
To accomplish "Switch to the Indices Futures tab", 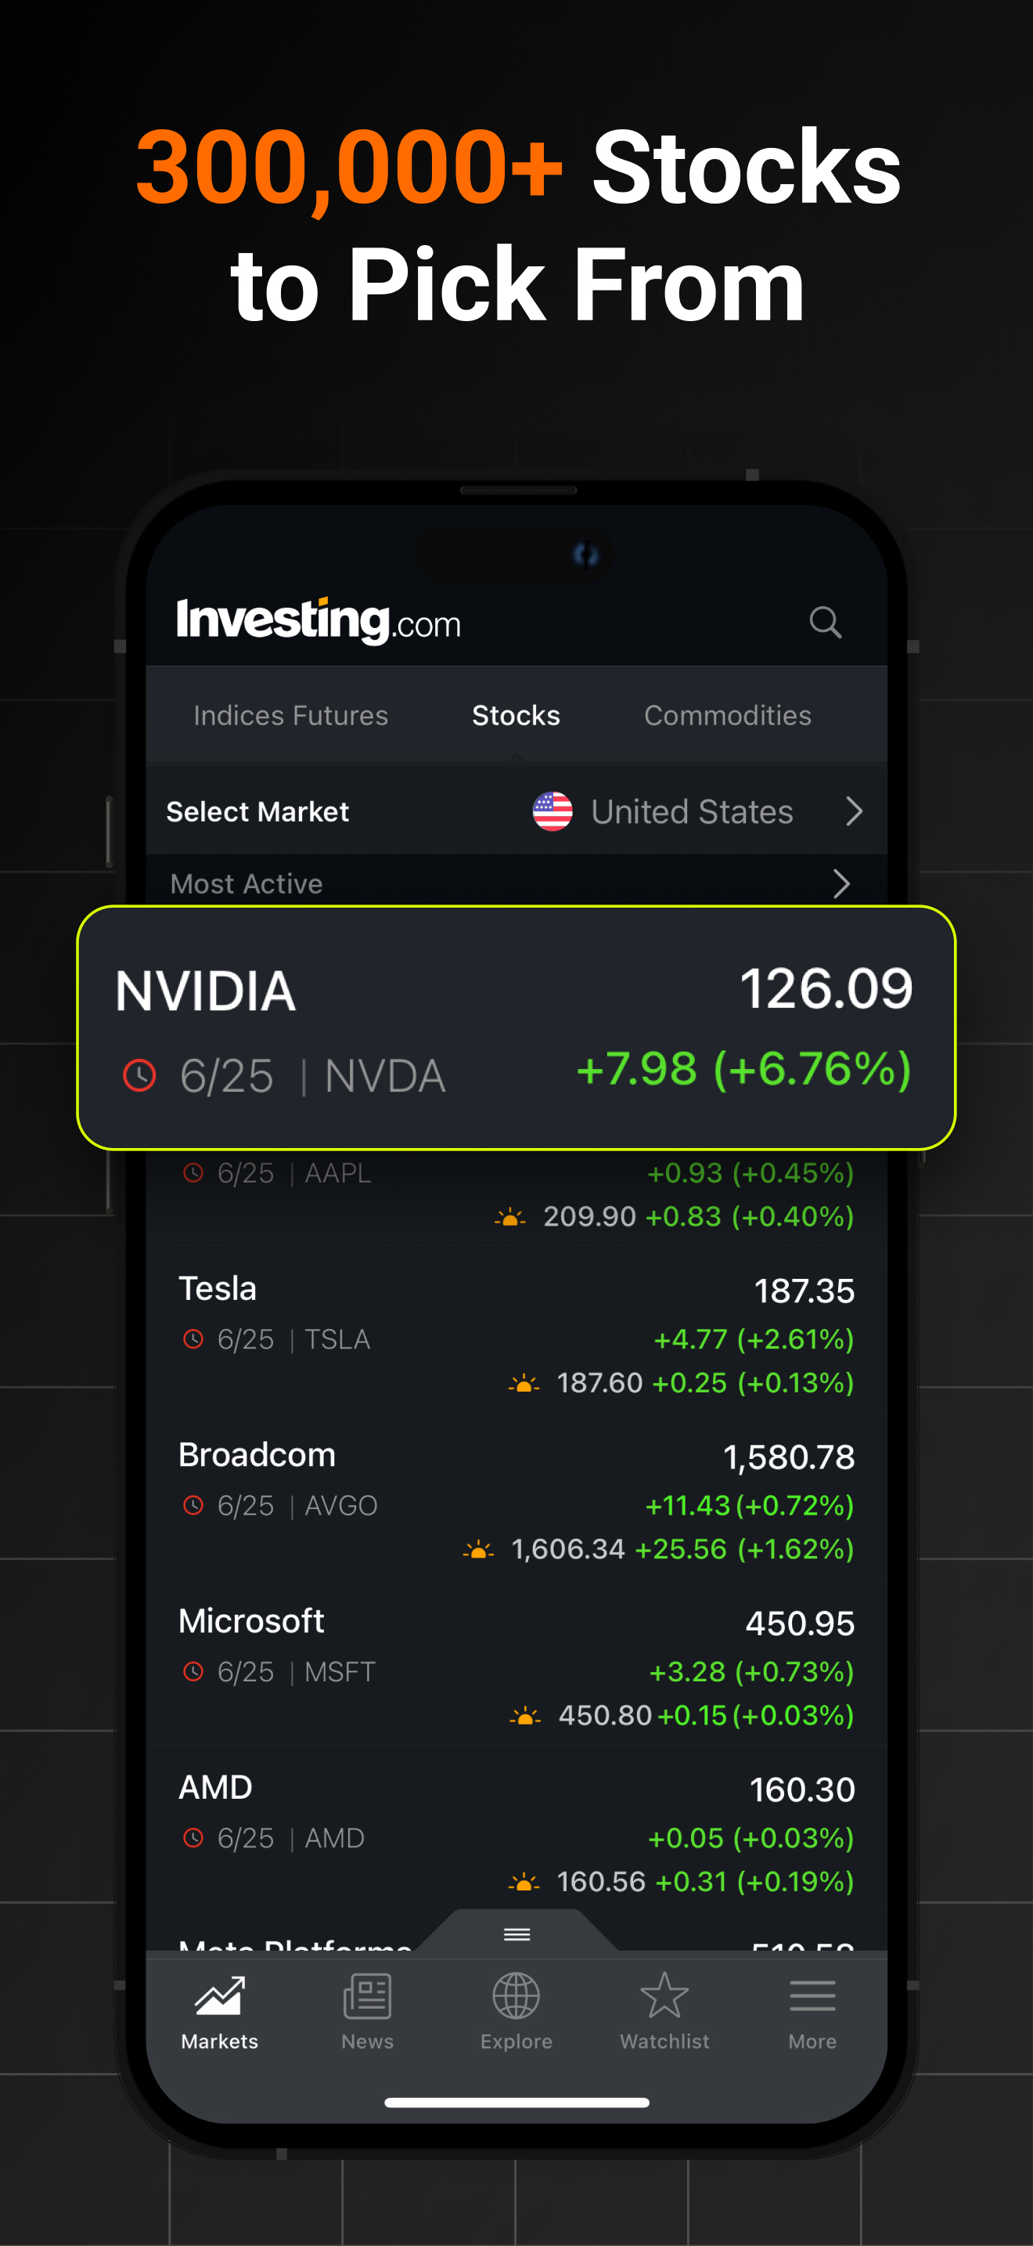I will click(291, 716).
